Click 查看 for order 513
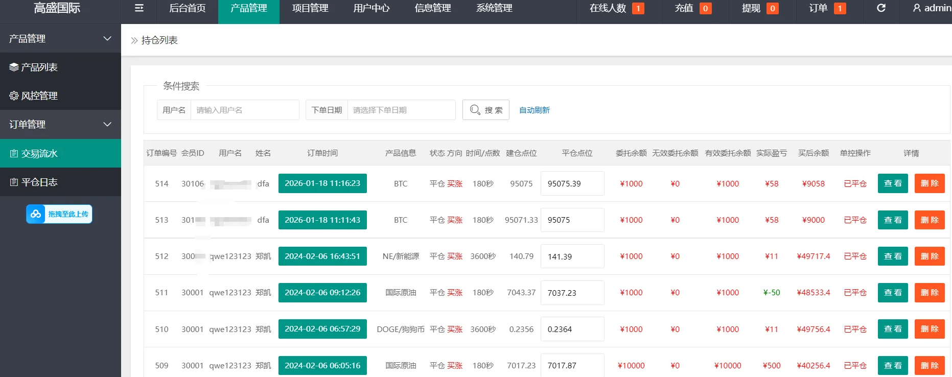The image size is (952, 377). point(893,220)
